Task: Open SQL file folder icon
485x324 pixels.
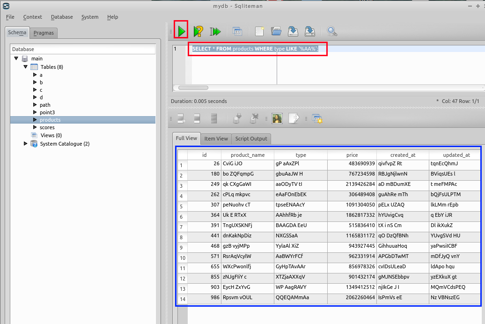Action: click(276, 31)
